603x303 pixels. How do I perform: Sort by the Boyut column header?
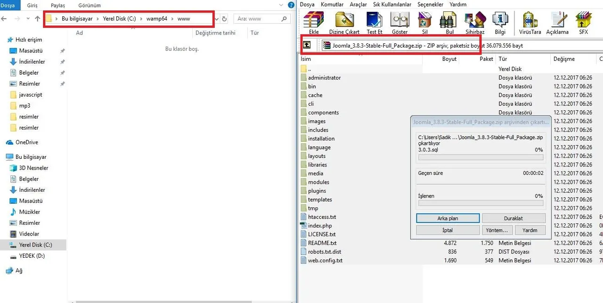[x=449, y=59]
